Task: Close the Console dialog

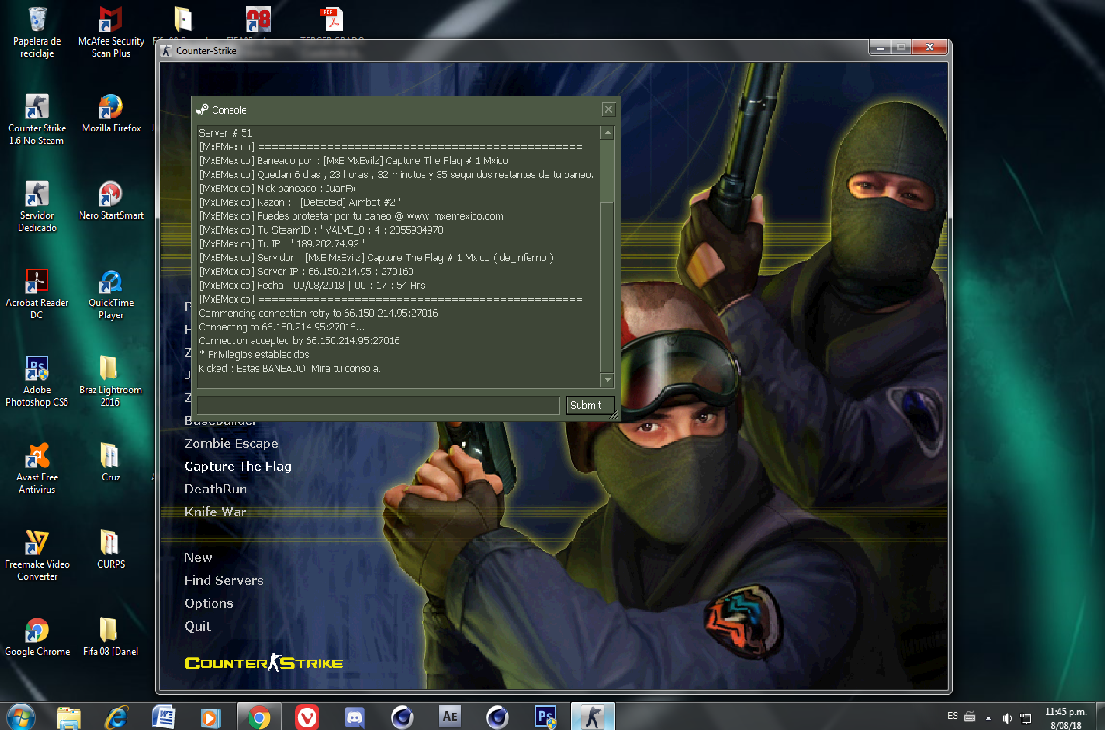Action: click(x=608, y=110)
